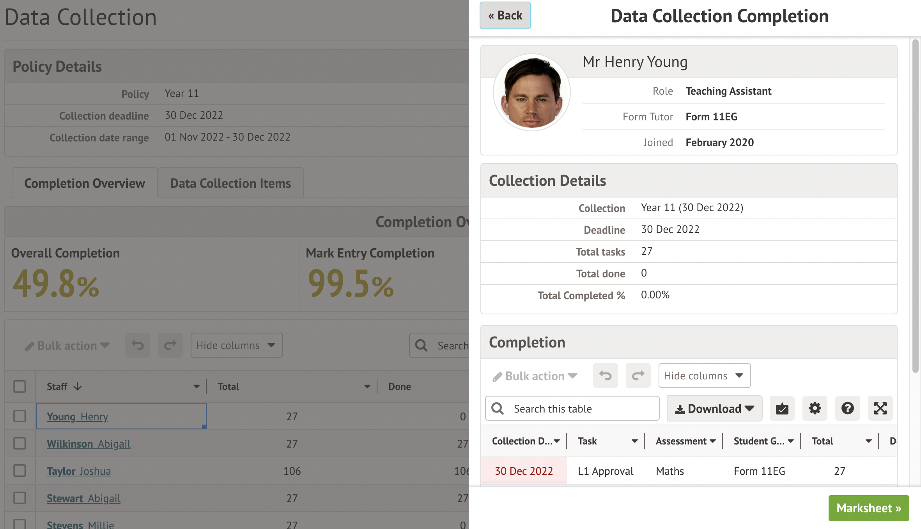Viewport: 921px width, 529px height.
Task: Open the Bulk action dropdown in Completion panel
Action: pos(534,376)
